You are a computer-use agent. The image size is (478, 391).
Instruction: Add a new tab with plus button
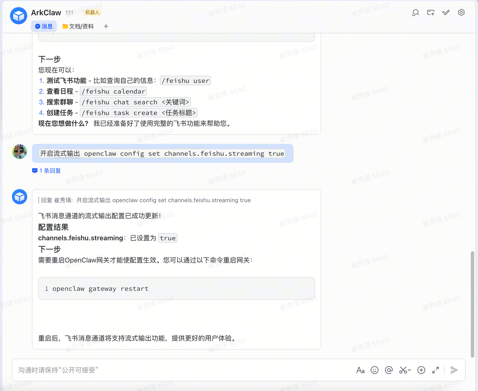click(106, 26)
